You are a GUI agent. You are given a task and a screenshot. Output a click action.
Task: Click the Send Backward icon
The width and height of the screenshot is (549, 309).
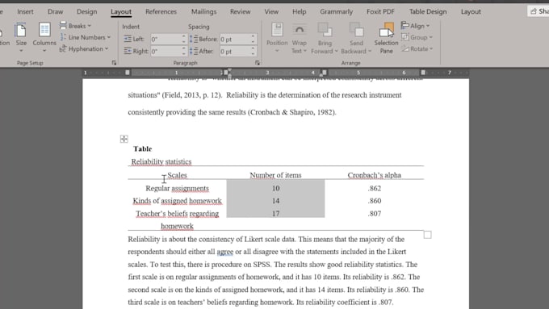(356, 30)
